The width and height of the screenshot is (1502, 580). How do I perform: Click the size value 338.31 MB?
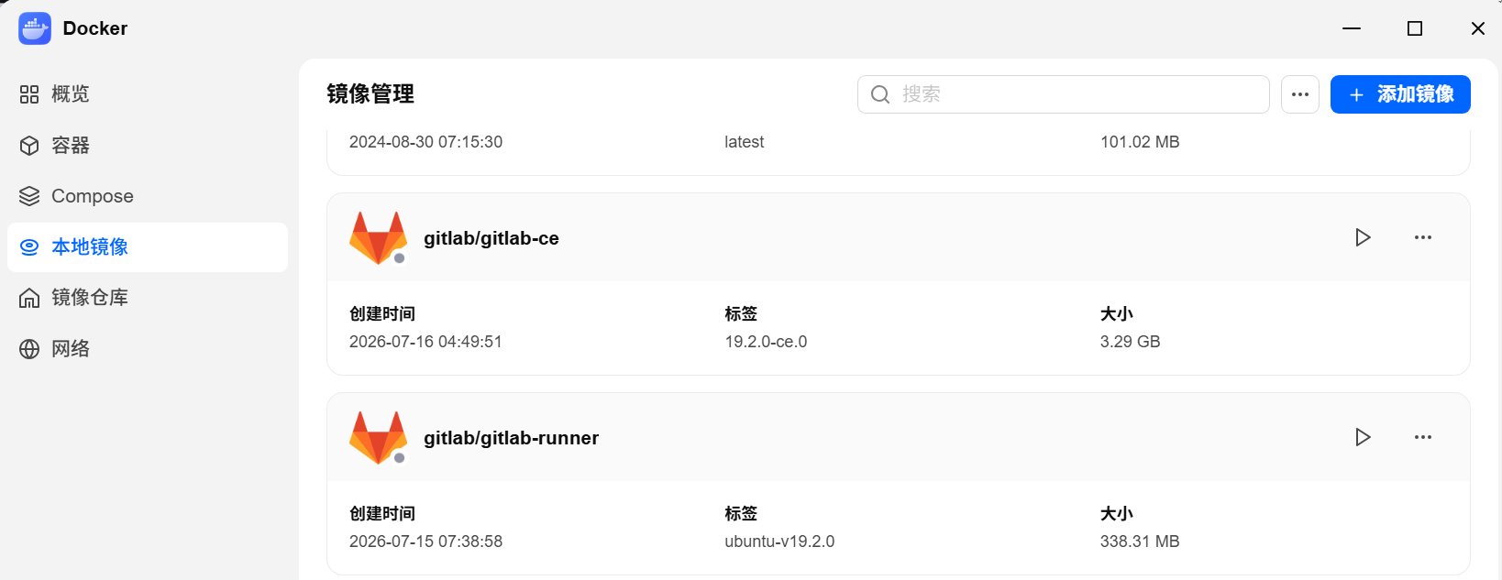(1140, 542)
